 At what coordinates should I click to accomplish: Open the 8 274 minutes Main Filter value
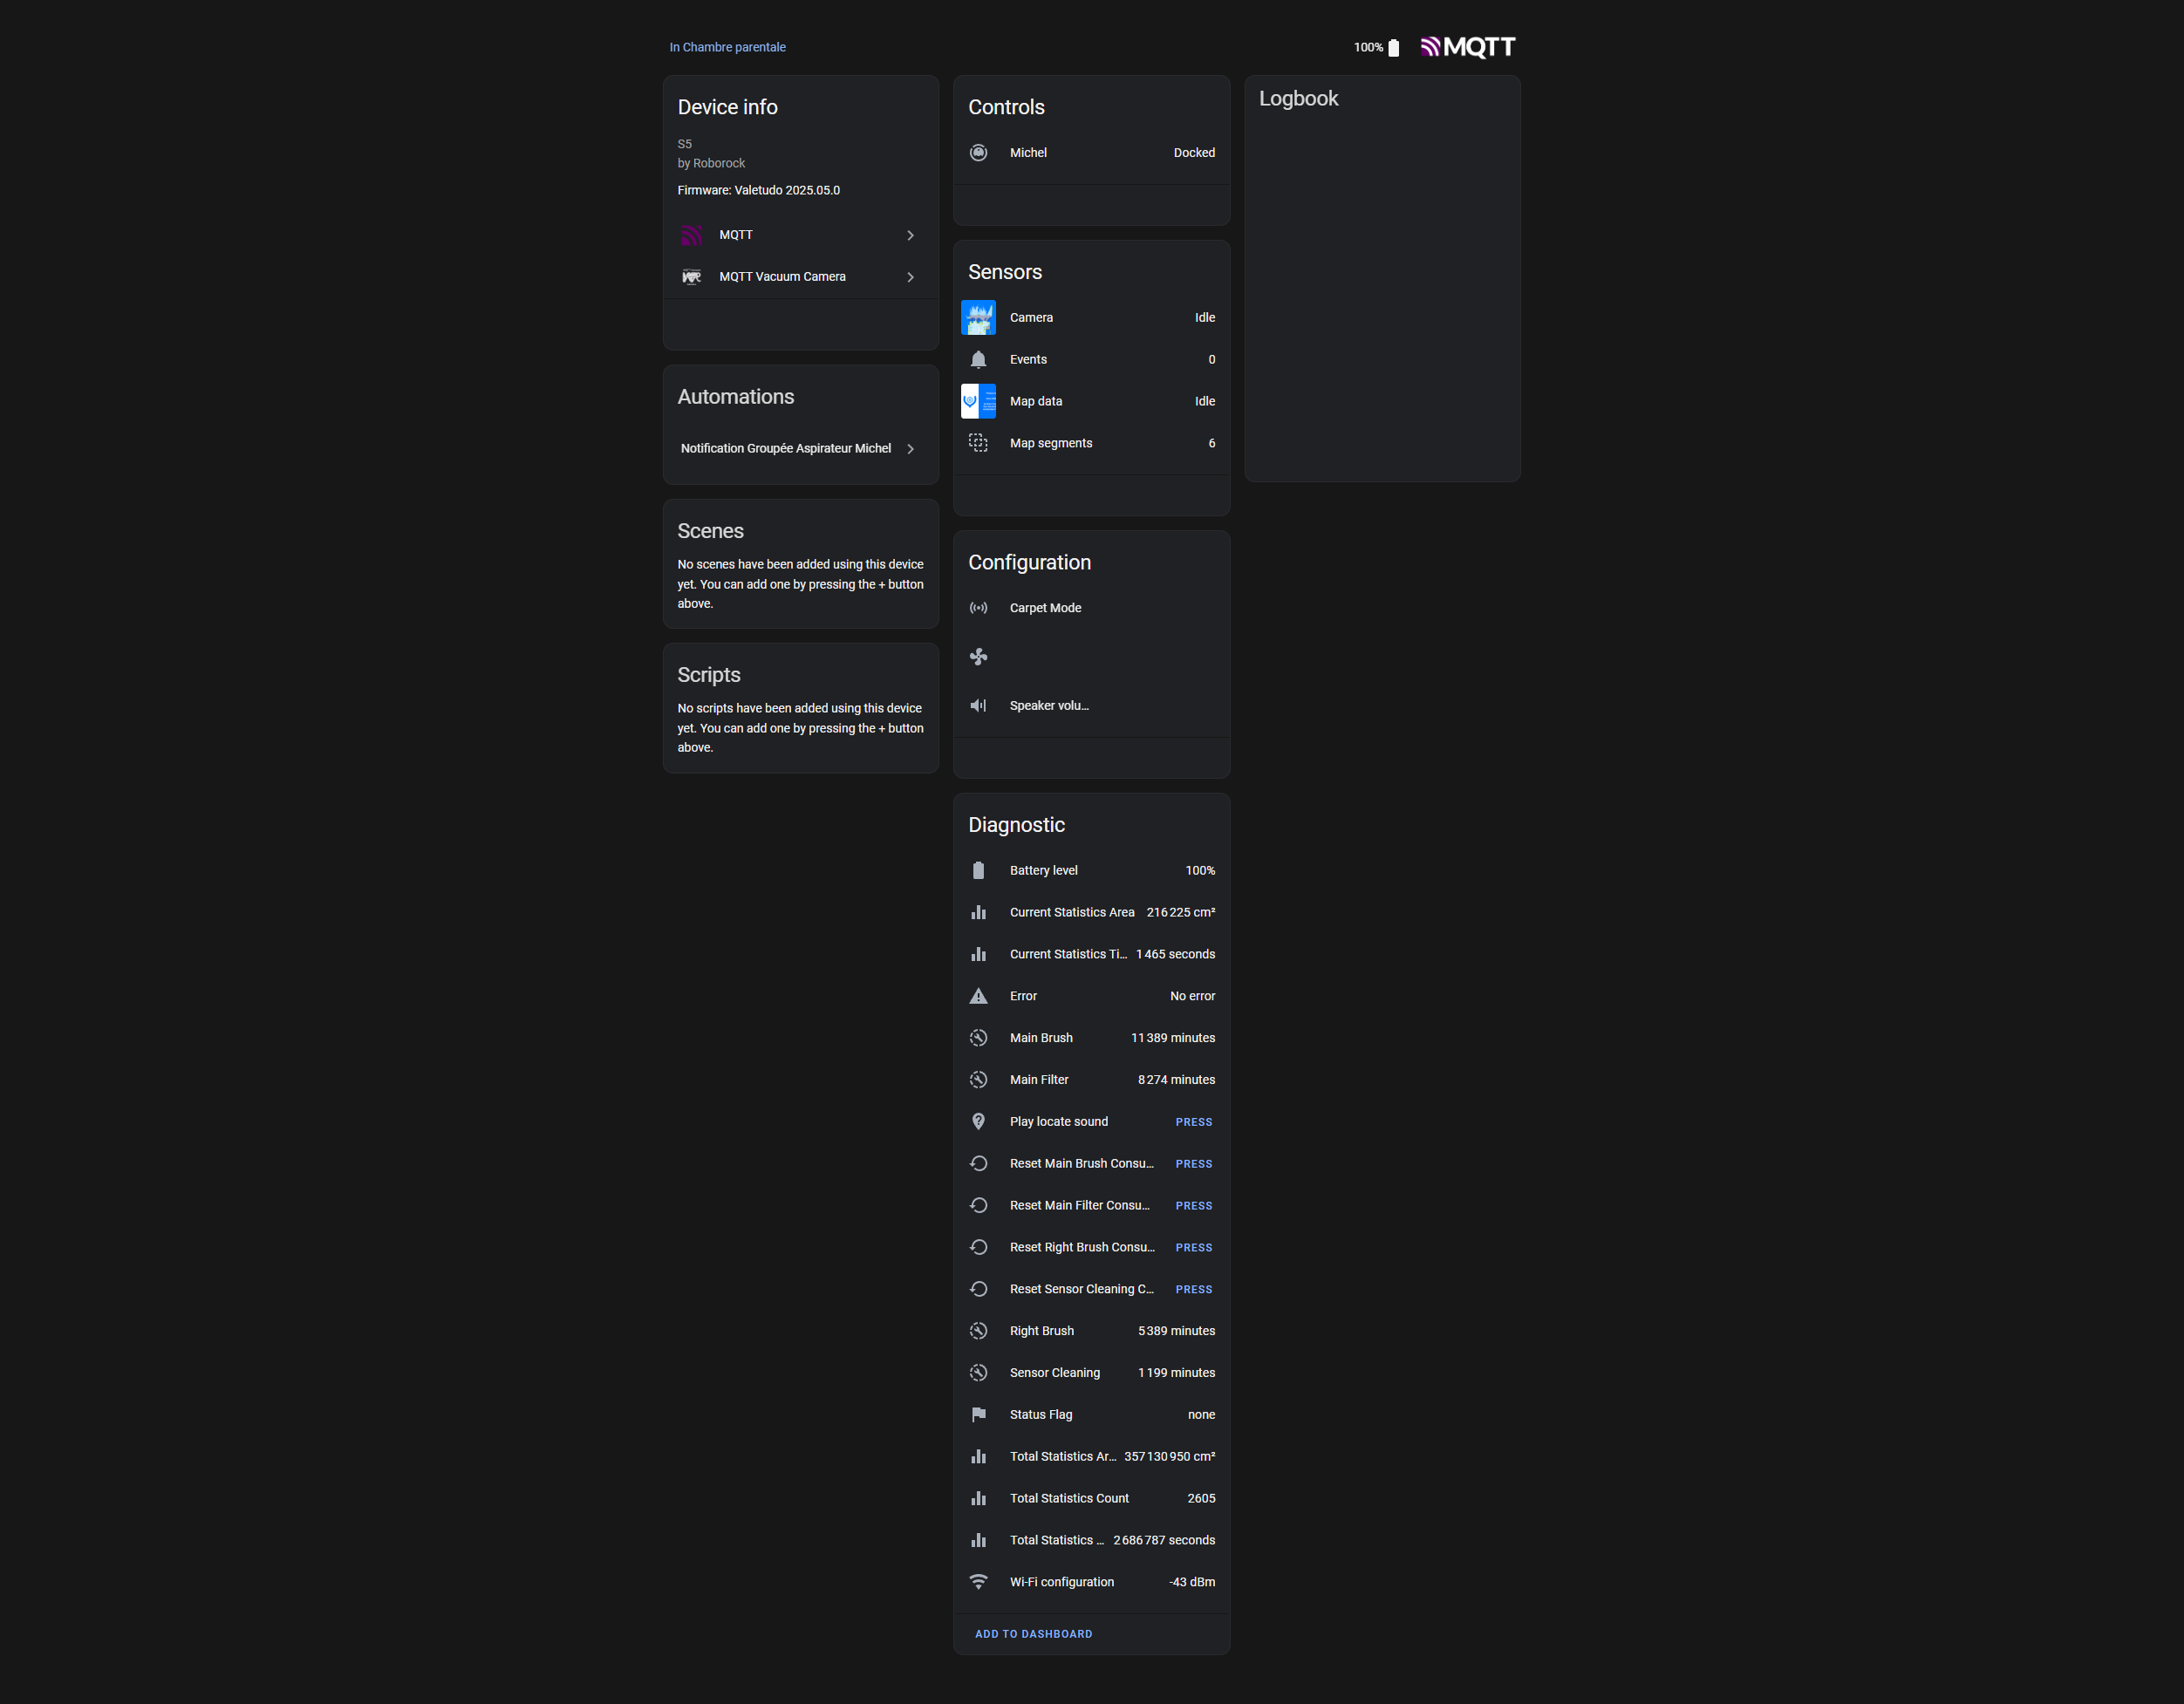(1176, 1081)
